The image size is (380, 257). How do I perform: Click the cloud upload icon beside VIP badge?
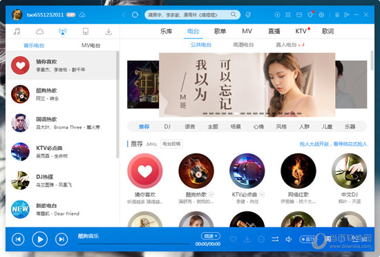coord(82,15)
